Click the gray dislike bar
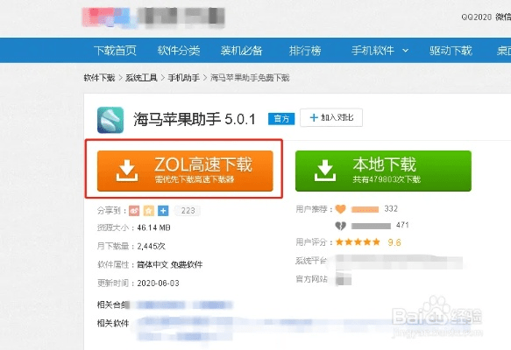Image resolution: width=511 pixels, height=350 pixels. (371, 226)
